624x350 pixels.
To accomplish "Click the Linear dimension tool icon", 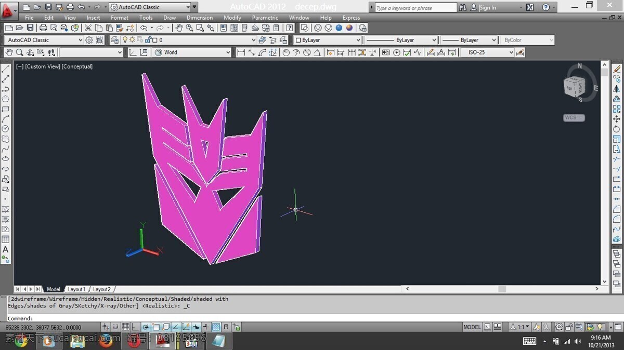I will click(x=241, y=52).
